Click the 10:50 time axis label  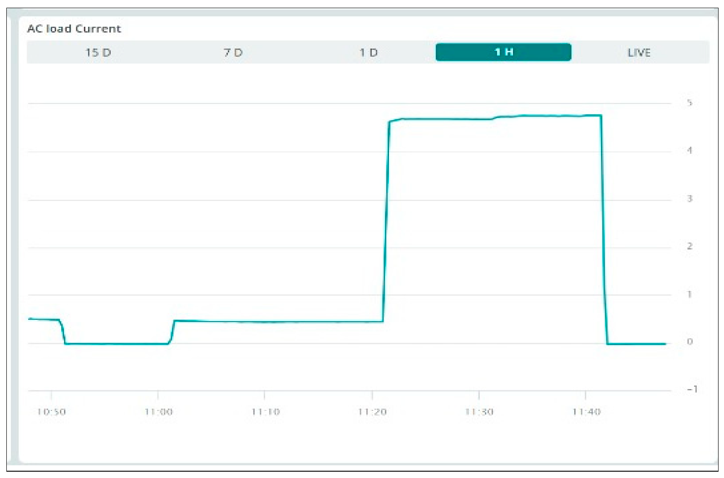point(51,412)
